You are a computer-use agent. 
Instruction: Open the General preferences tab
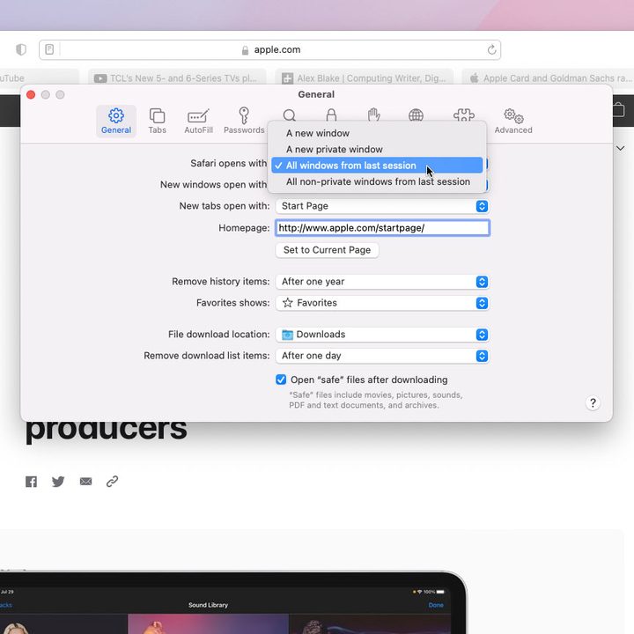pos(116,121)
